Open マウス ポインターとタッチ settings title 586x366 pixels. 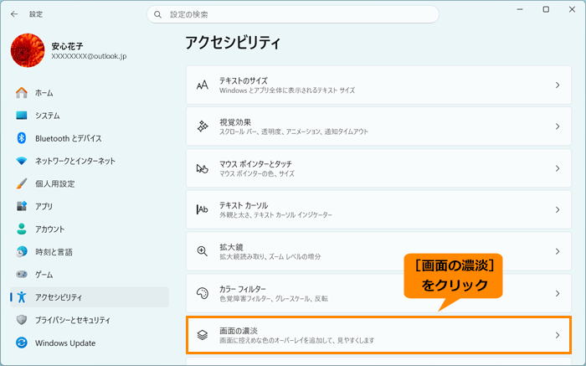tap(255, 164)
